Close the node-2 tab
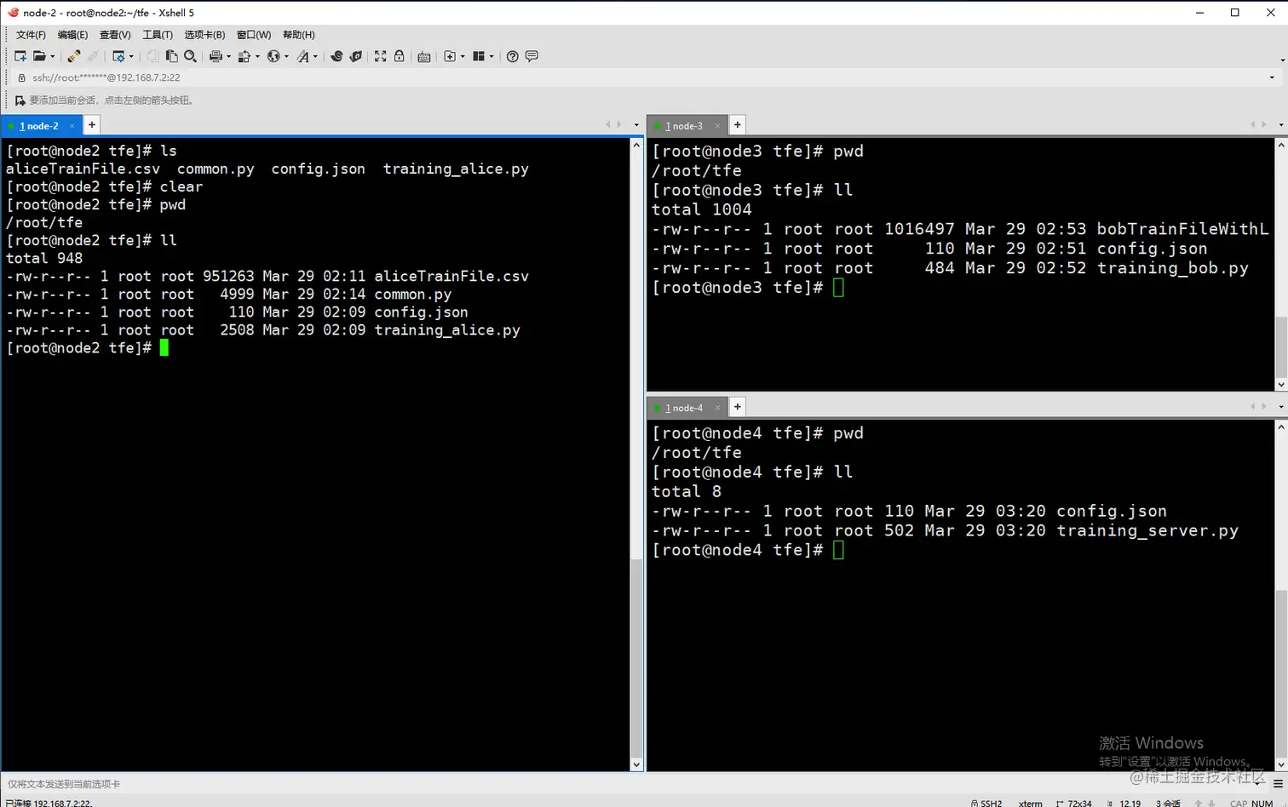Screen dimensions: 1288x807 (72, 126)
